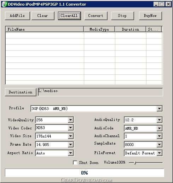The width and height of the screenshot is (173, 183).
Task: Click the Clear button
Action: click(43, 16)
